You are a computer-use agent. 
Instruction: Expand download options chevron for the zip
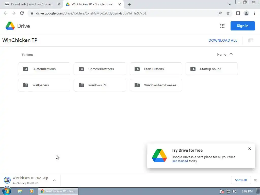tap(54, 180)
